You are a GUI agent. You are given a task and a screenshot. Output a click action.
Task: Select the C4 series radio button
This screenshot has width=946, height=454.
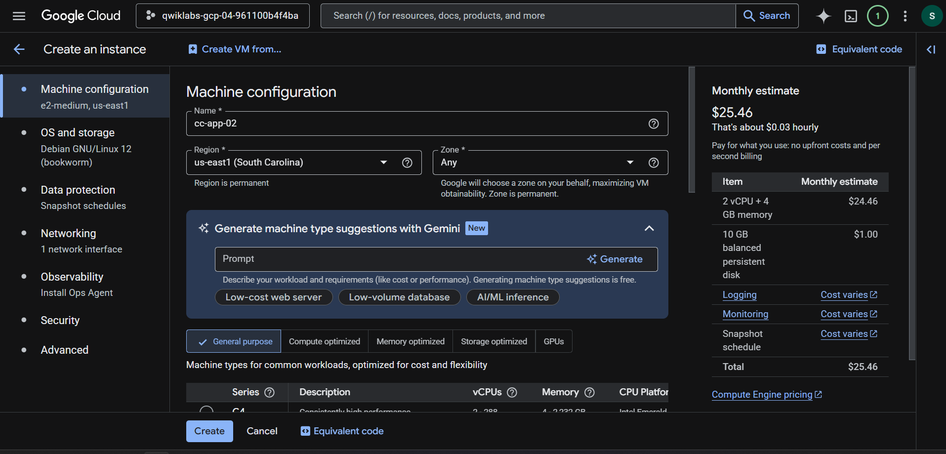206,410
